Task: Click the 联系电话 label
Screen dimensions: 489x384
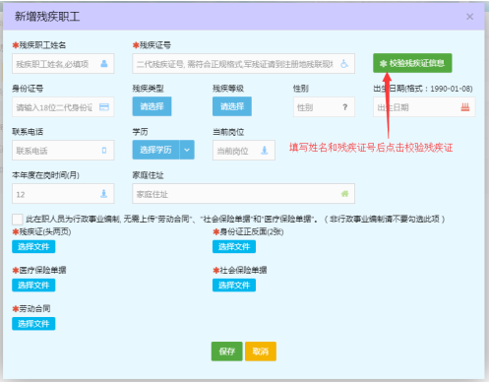Action: click(28, 132)
